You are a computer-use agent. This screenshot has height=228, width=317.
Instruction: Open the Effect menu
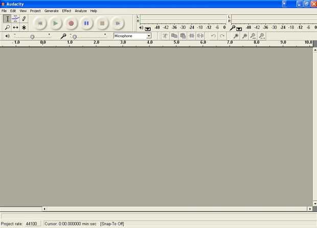tap(66, 11)
